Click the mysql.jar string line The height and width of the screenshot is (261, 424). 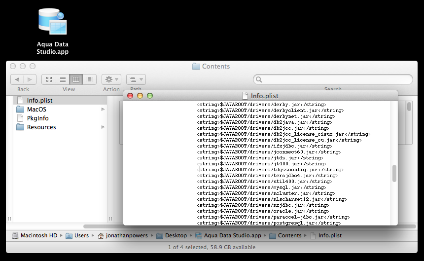point(261,187)
